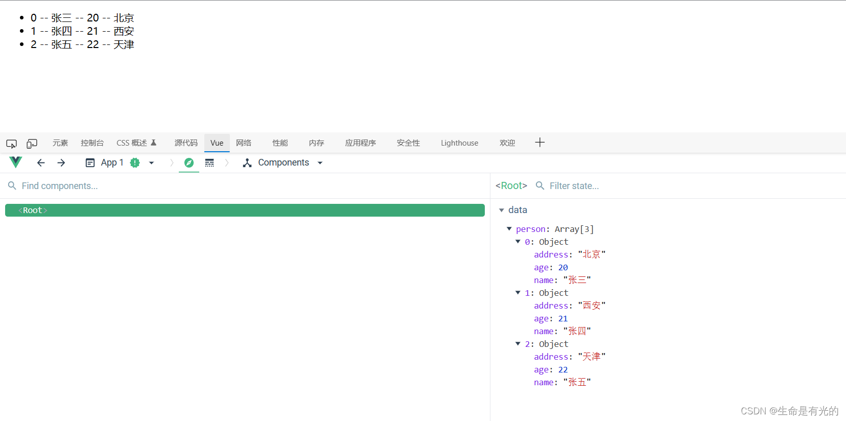Open the 内存 tab
Screen dimensions: 846x421
[316, 143]
